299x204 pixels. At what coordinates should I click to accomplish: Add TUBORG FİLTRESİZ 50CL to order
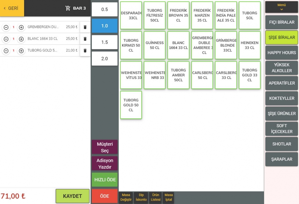[x=155, y=15]
